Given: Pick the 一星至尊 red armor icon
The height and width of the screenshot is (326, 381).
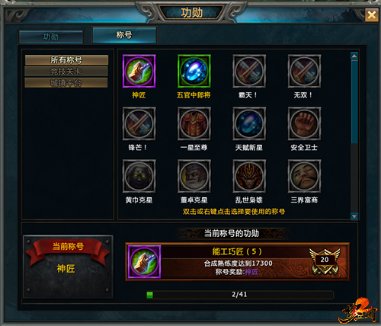Looking at the screenshot, I should pos(194,123).
